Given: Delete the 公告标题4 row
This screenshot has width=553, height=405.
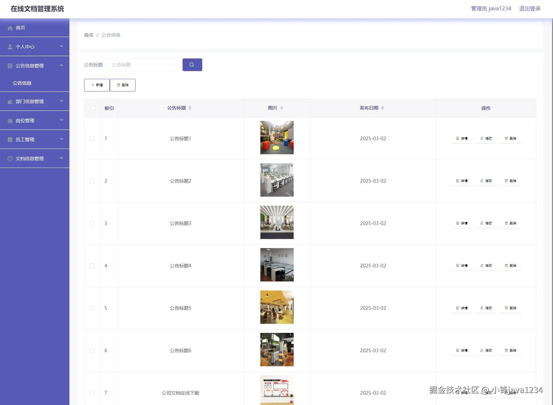Looking at the screenshot, I should pyautogui.click(x=510, y=266).
